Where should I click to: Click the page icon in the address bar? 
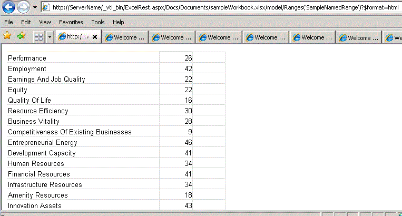pos(46,7)
